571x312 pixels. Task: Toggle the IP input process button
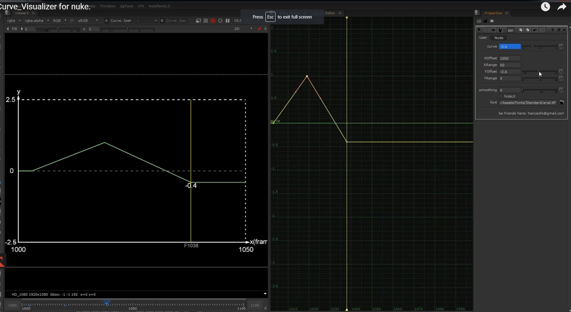(x=72, y=21)
